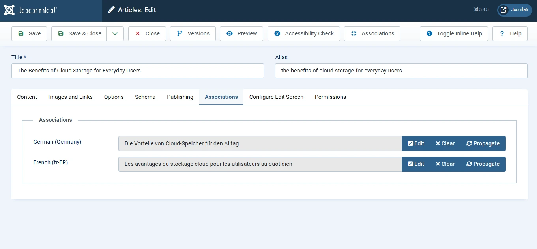Clear the German (Germany) association

point(445,143)
